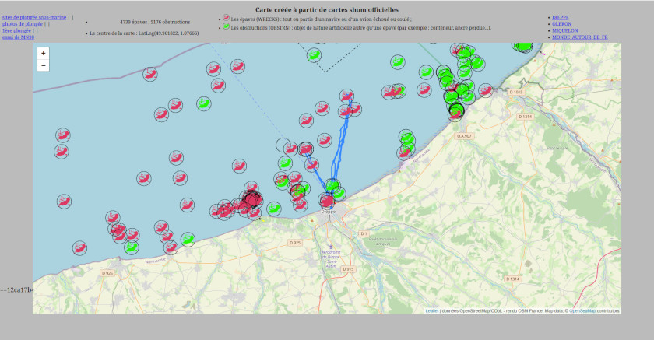This screenshot has width=654, height=340.
Task: Open the MIQUELON map link
Action: tap(565, 30)
